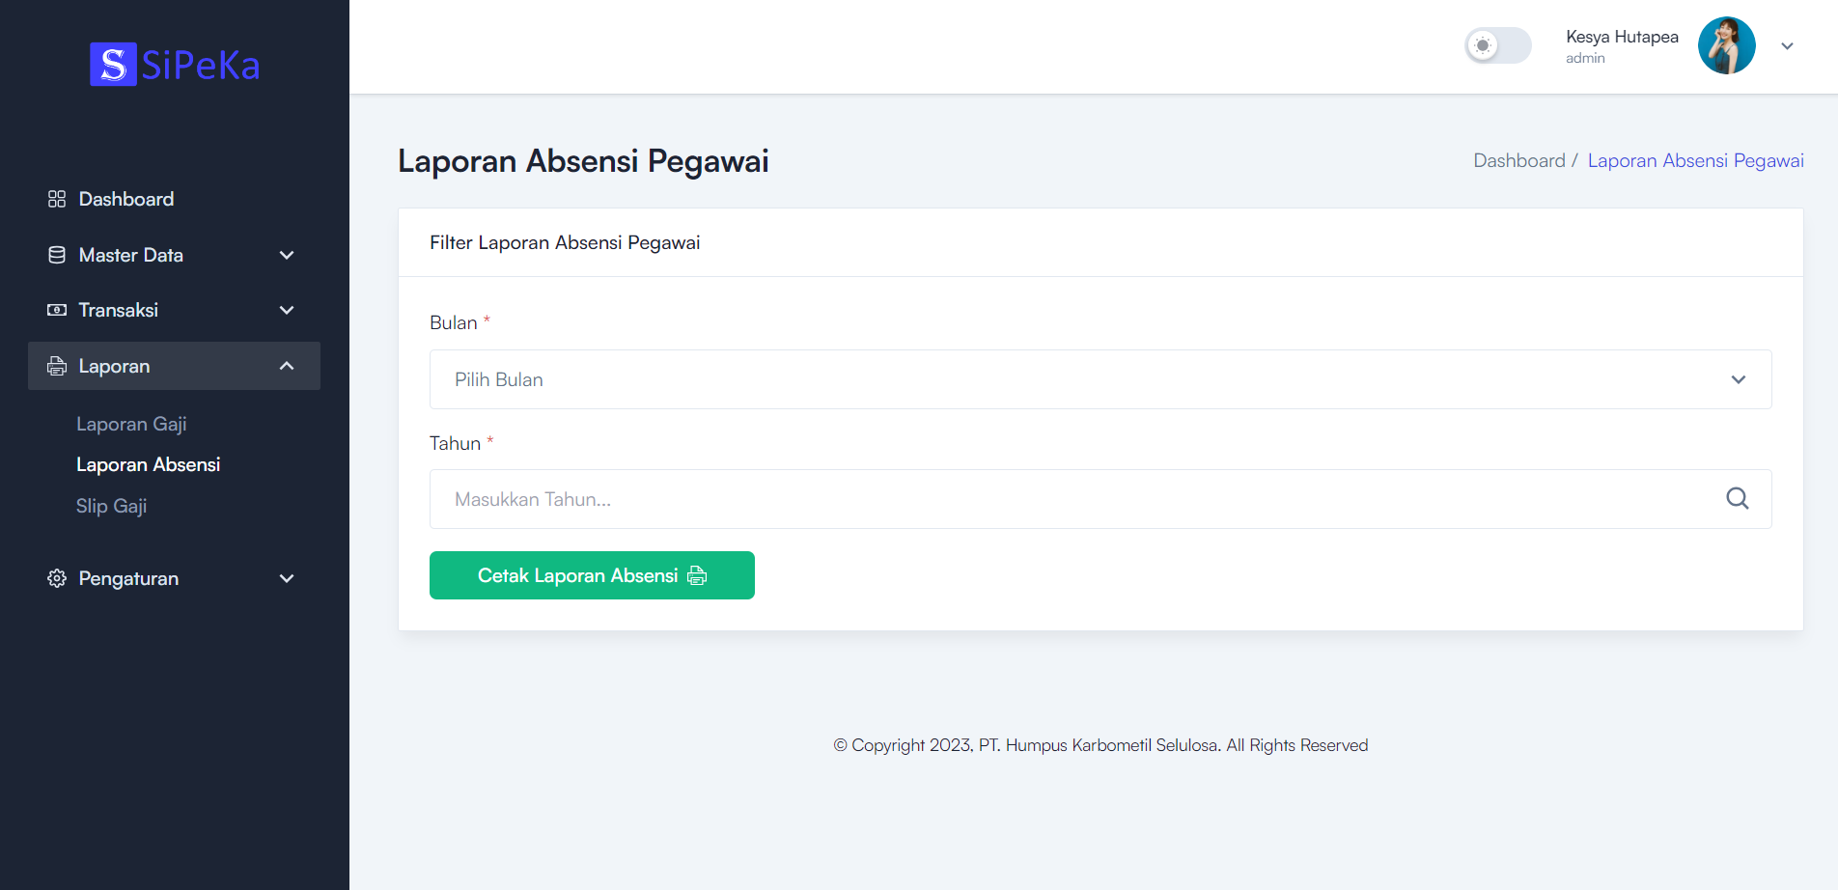
Task: Toggle the dark mode switch
Action: 1497,45
